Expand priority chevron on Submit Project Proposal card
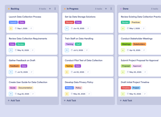 [123, 72]
